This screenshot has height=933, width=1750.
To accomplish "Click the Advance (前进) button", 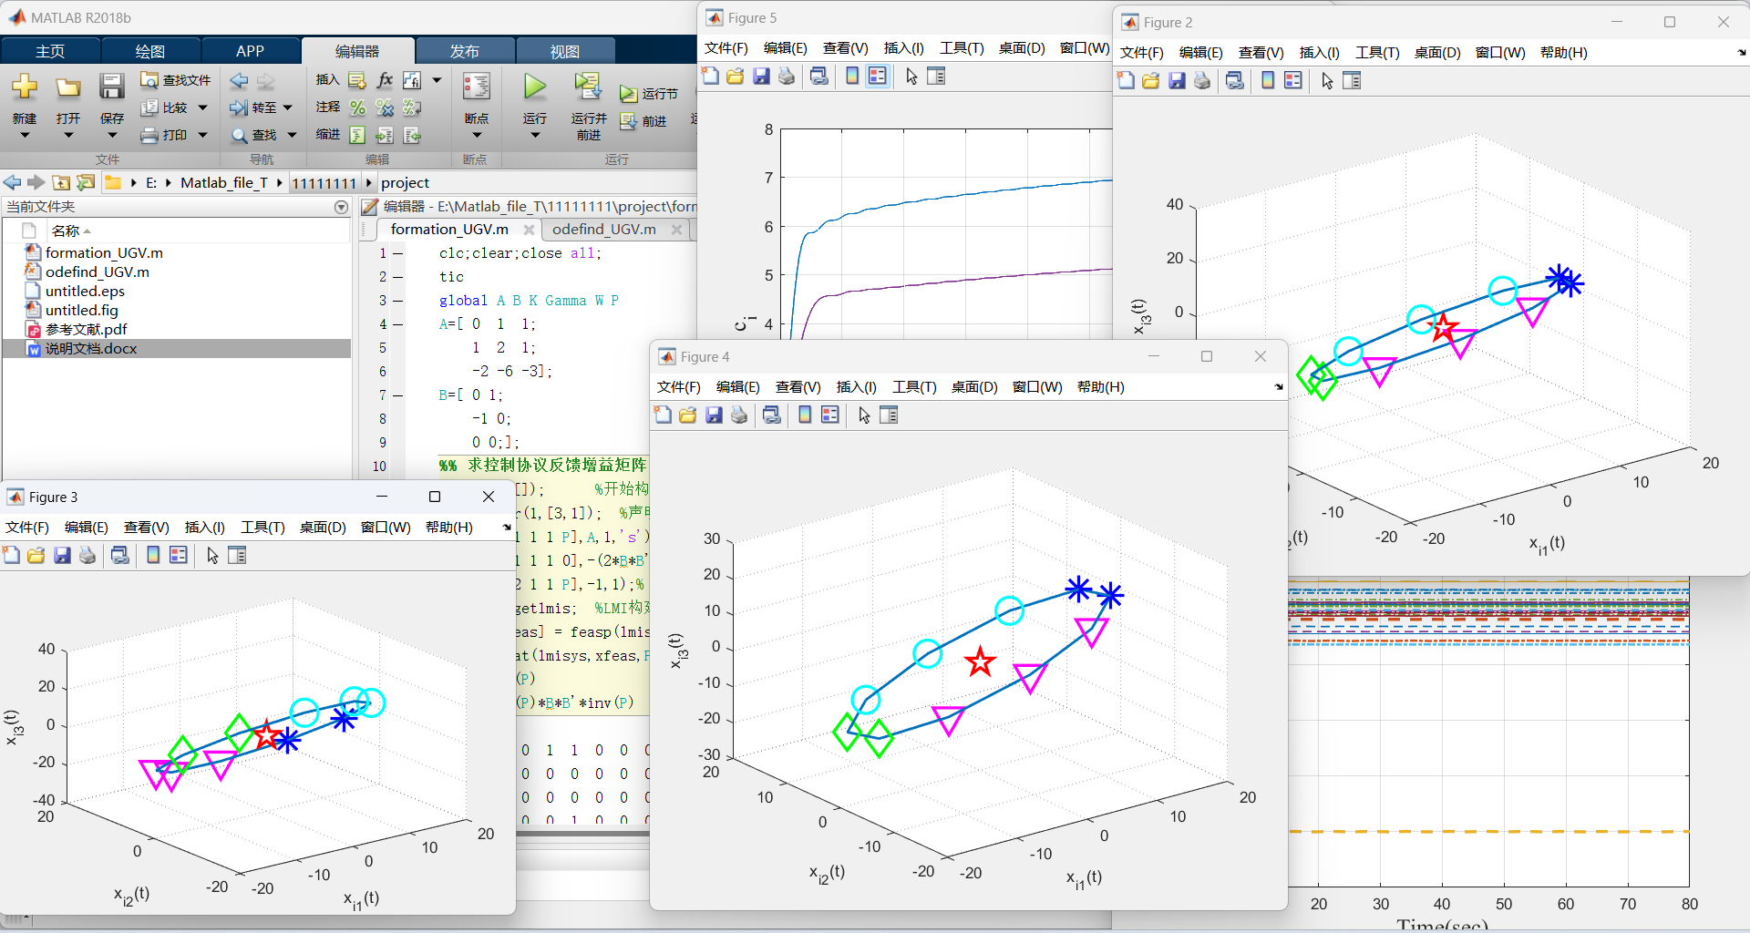I will pyautogui.click(x=643, y=121).
